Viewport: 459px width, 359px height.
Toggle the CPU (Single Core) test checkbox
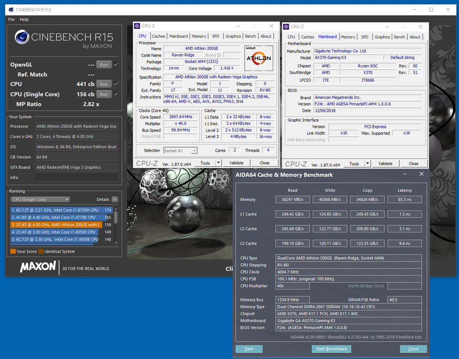116,94
